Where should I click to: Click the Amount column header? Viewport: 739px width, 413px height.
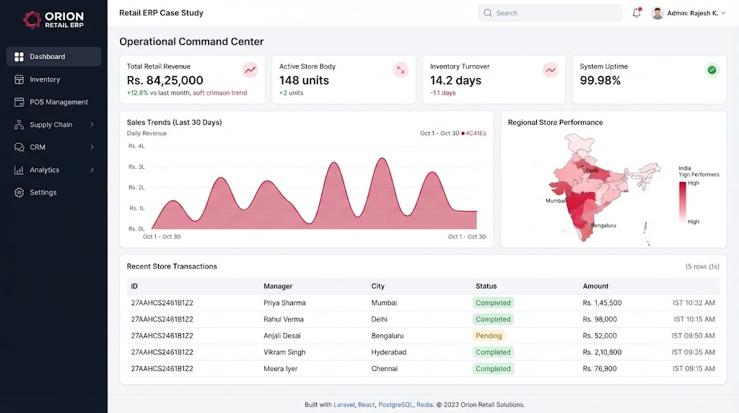coord(595,286)
